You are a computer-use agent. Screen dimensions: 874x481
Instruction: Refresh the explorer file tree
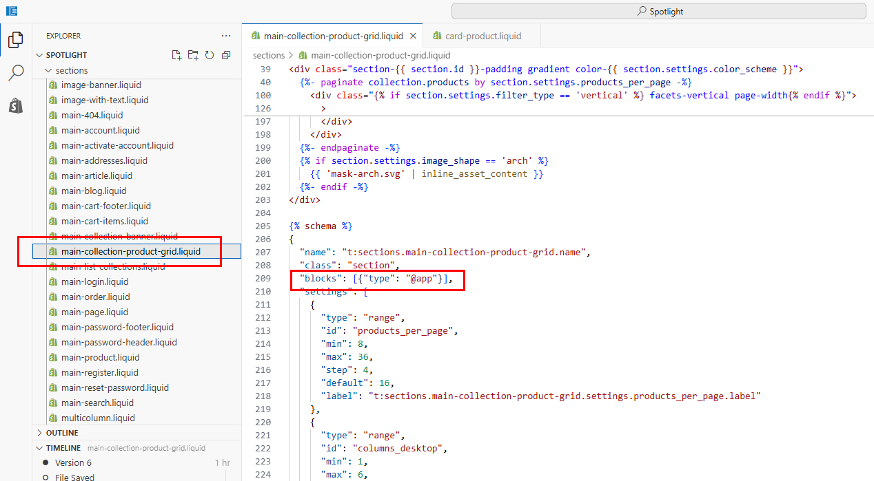(x=210, y=55)
